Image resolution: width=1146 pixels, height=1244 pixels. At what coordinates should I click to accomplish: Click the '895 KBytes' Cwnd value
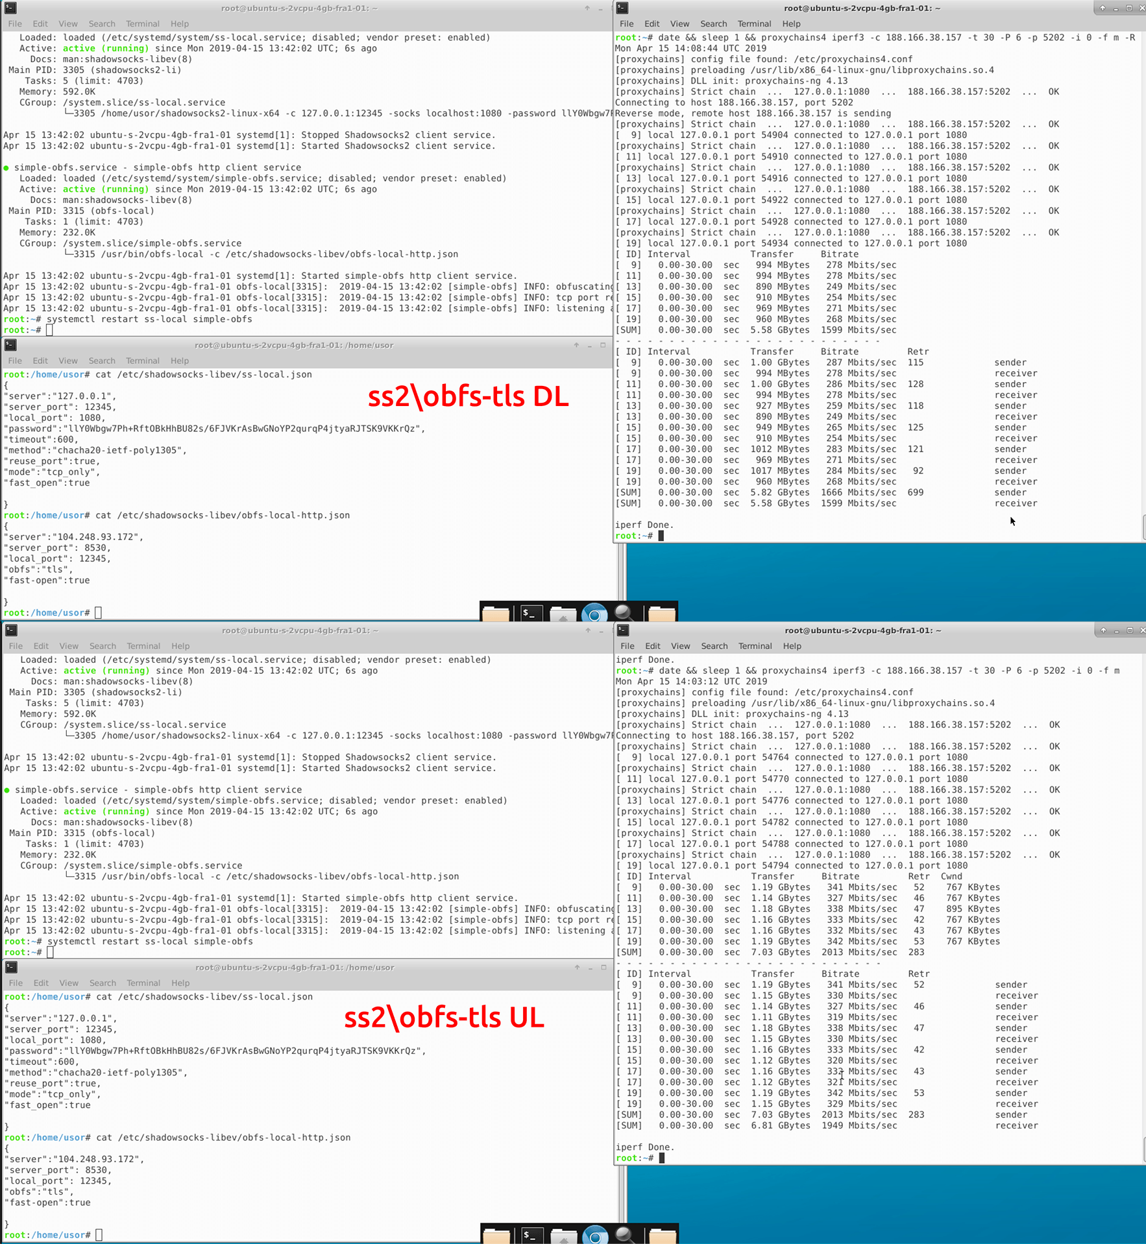click(x=973, y=909)
